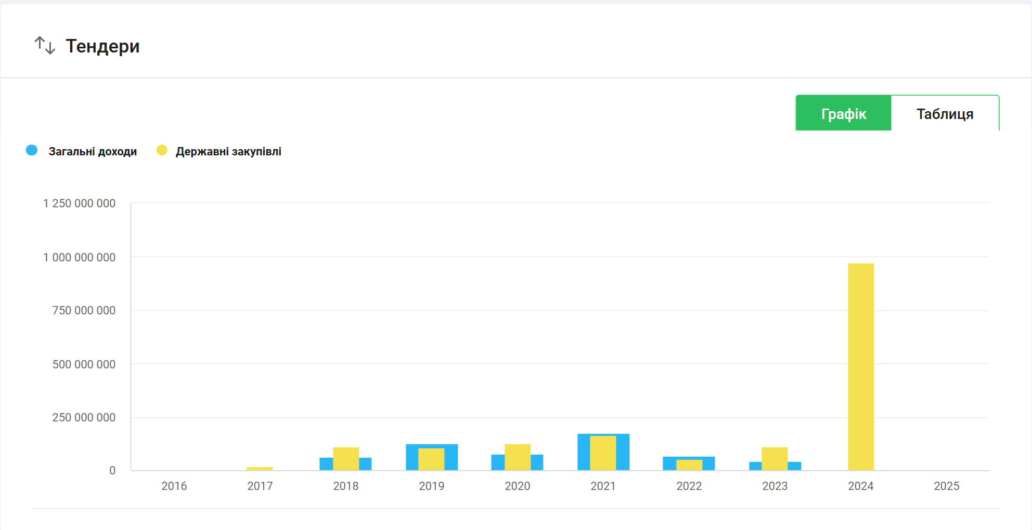Click the 2025 x-axis label
This screenshot has width=1032, height=530.
(946, 486)
